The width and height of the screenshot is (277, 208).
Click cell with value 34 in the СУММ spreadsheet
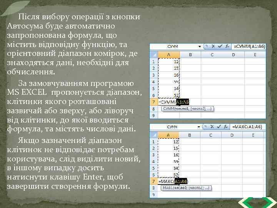(169, 88)
